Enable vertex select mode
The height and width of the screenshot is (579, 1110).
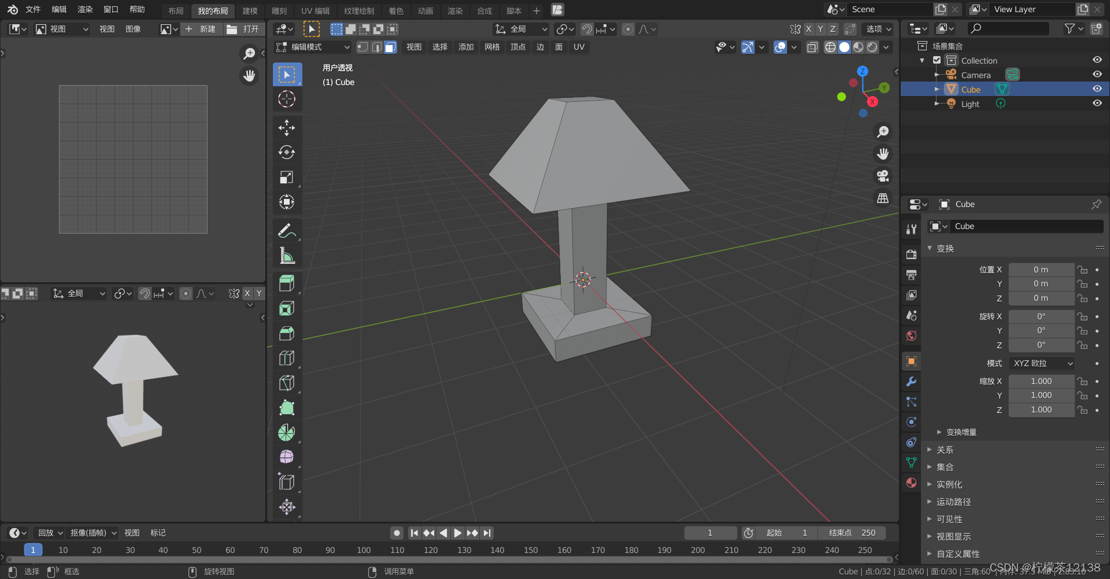click(x=363, y=47)
